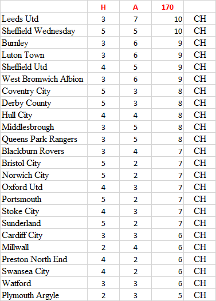Screen dimensions: 216x301
Task: Select the Coventry City cell
Action: pyautogui.click(x=44, y=91)
